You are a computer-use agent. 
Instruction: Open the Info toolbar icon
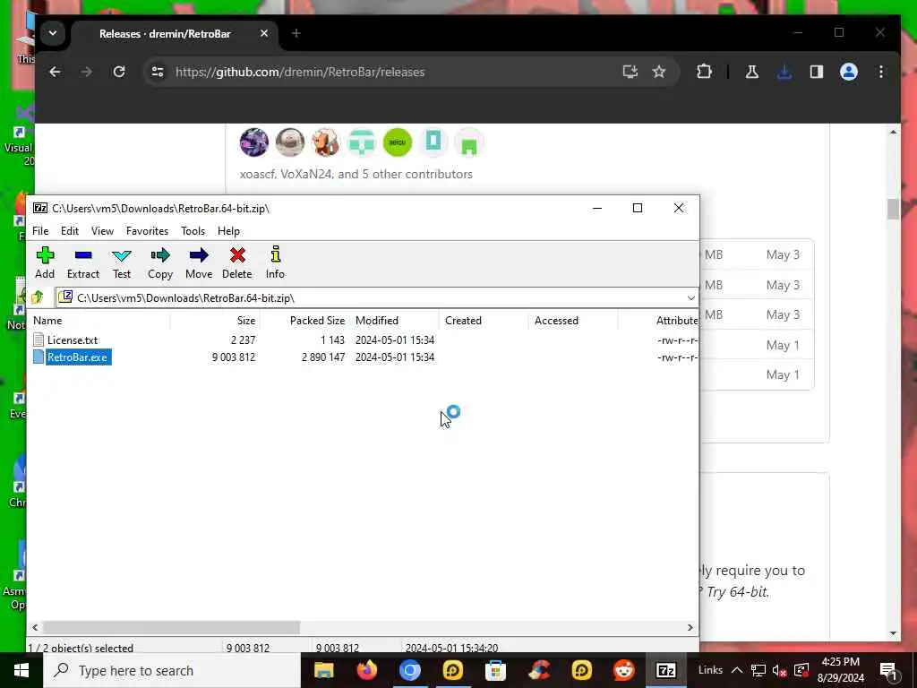(x=276, y=262)
